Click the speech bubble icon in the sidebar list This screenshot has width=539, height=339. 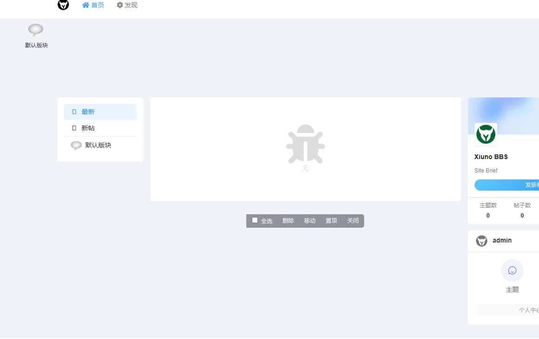coord(76,146)
